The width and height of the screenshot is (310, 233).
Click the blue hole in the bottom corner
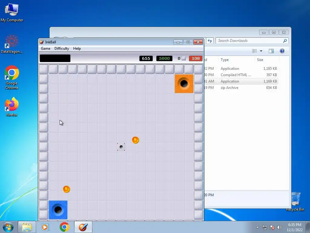tap(58, 210)
